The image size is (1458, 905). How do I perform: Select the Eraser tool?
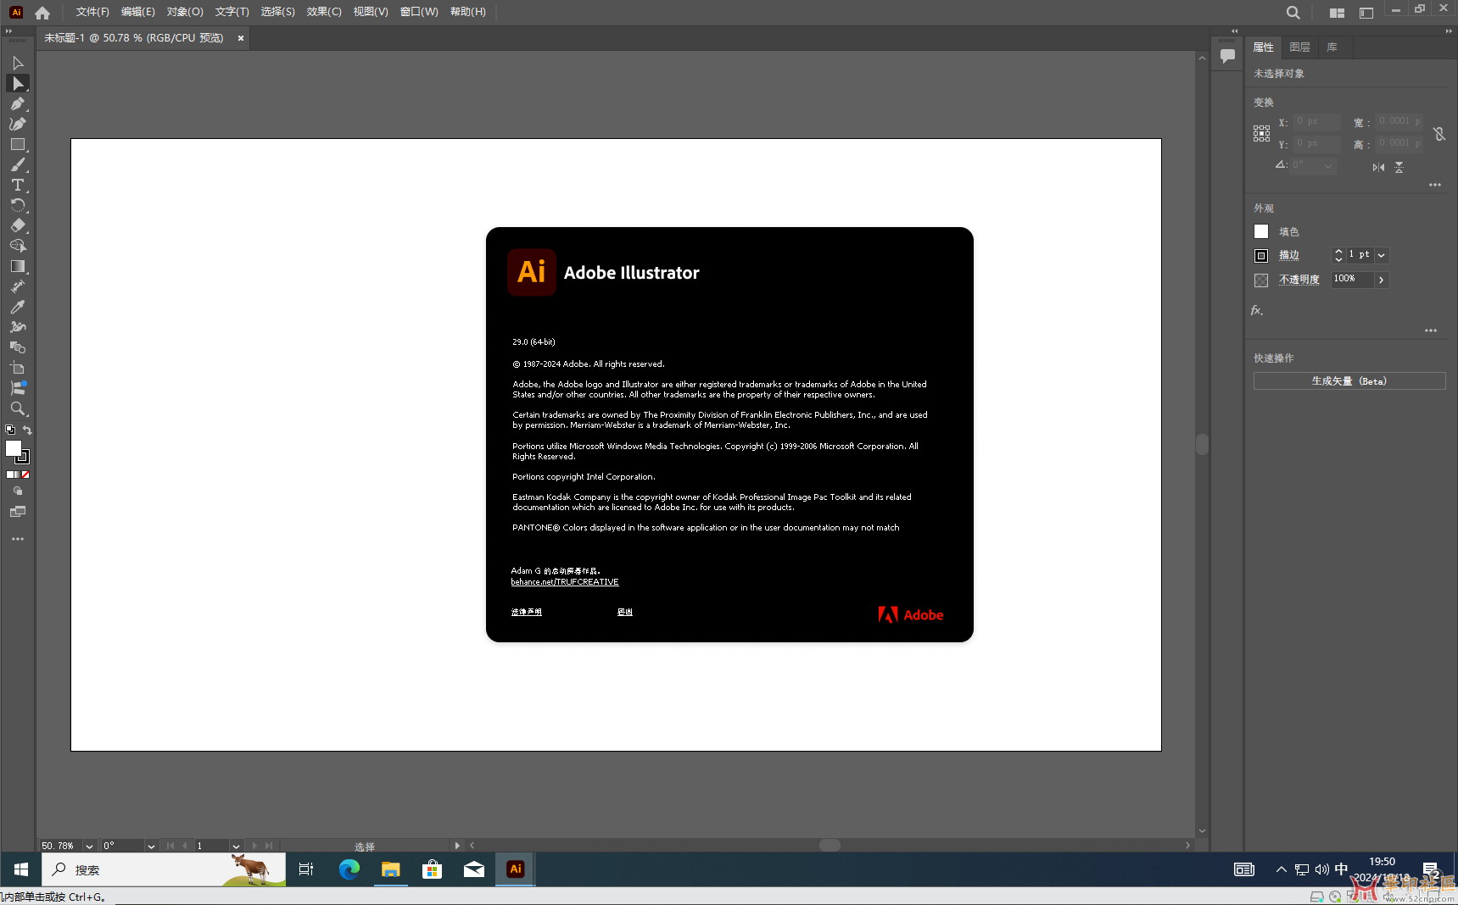click(x=17, y=225)
